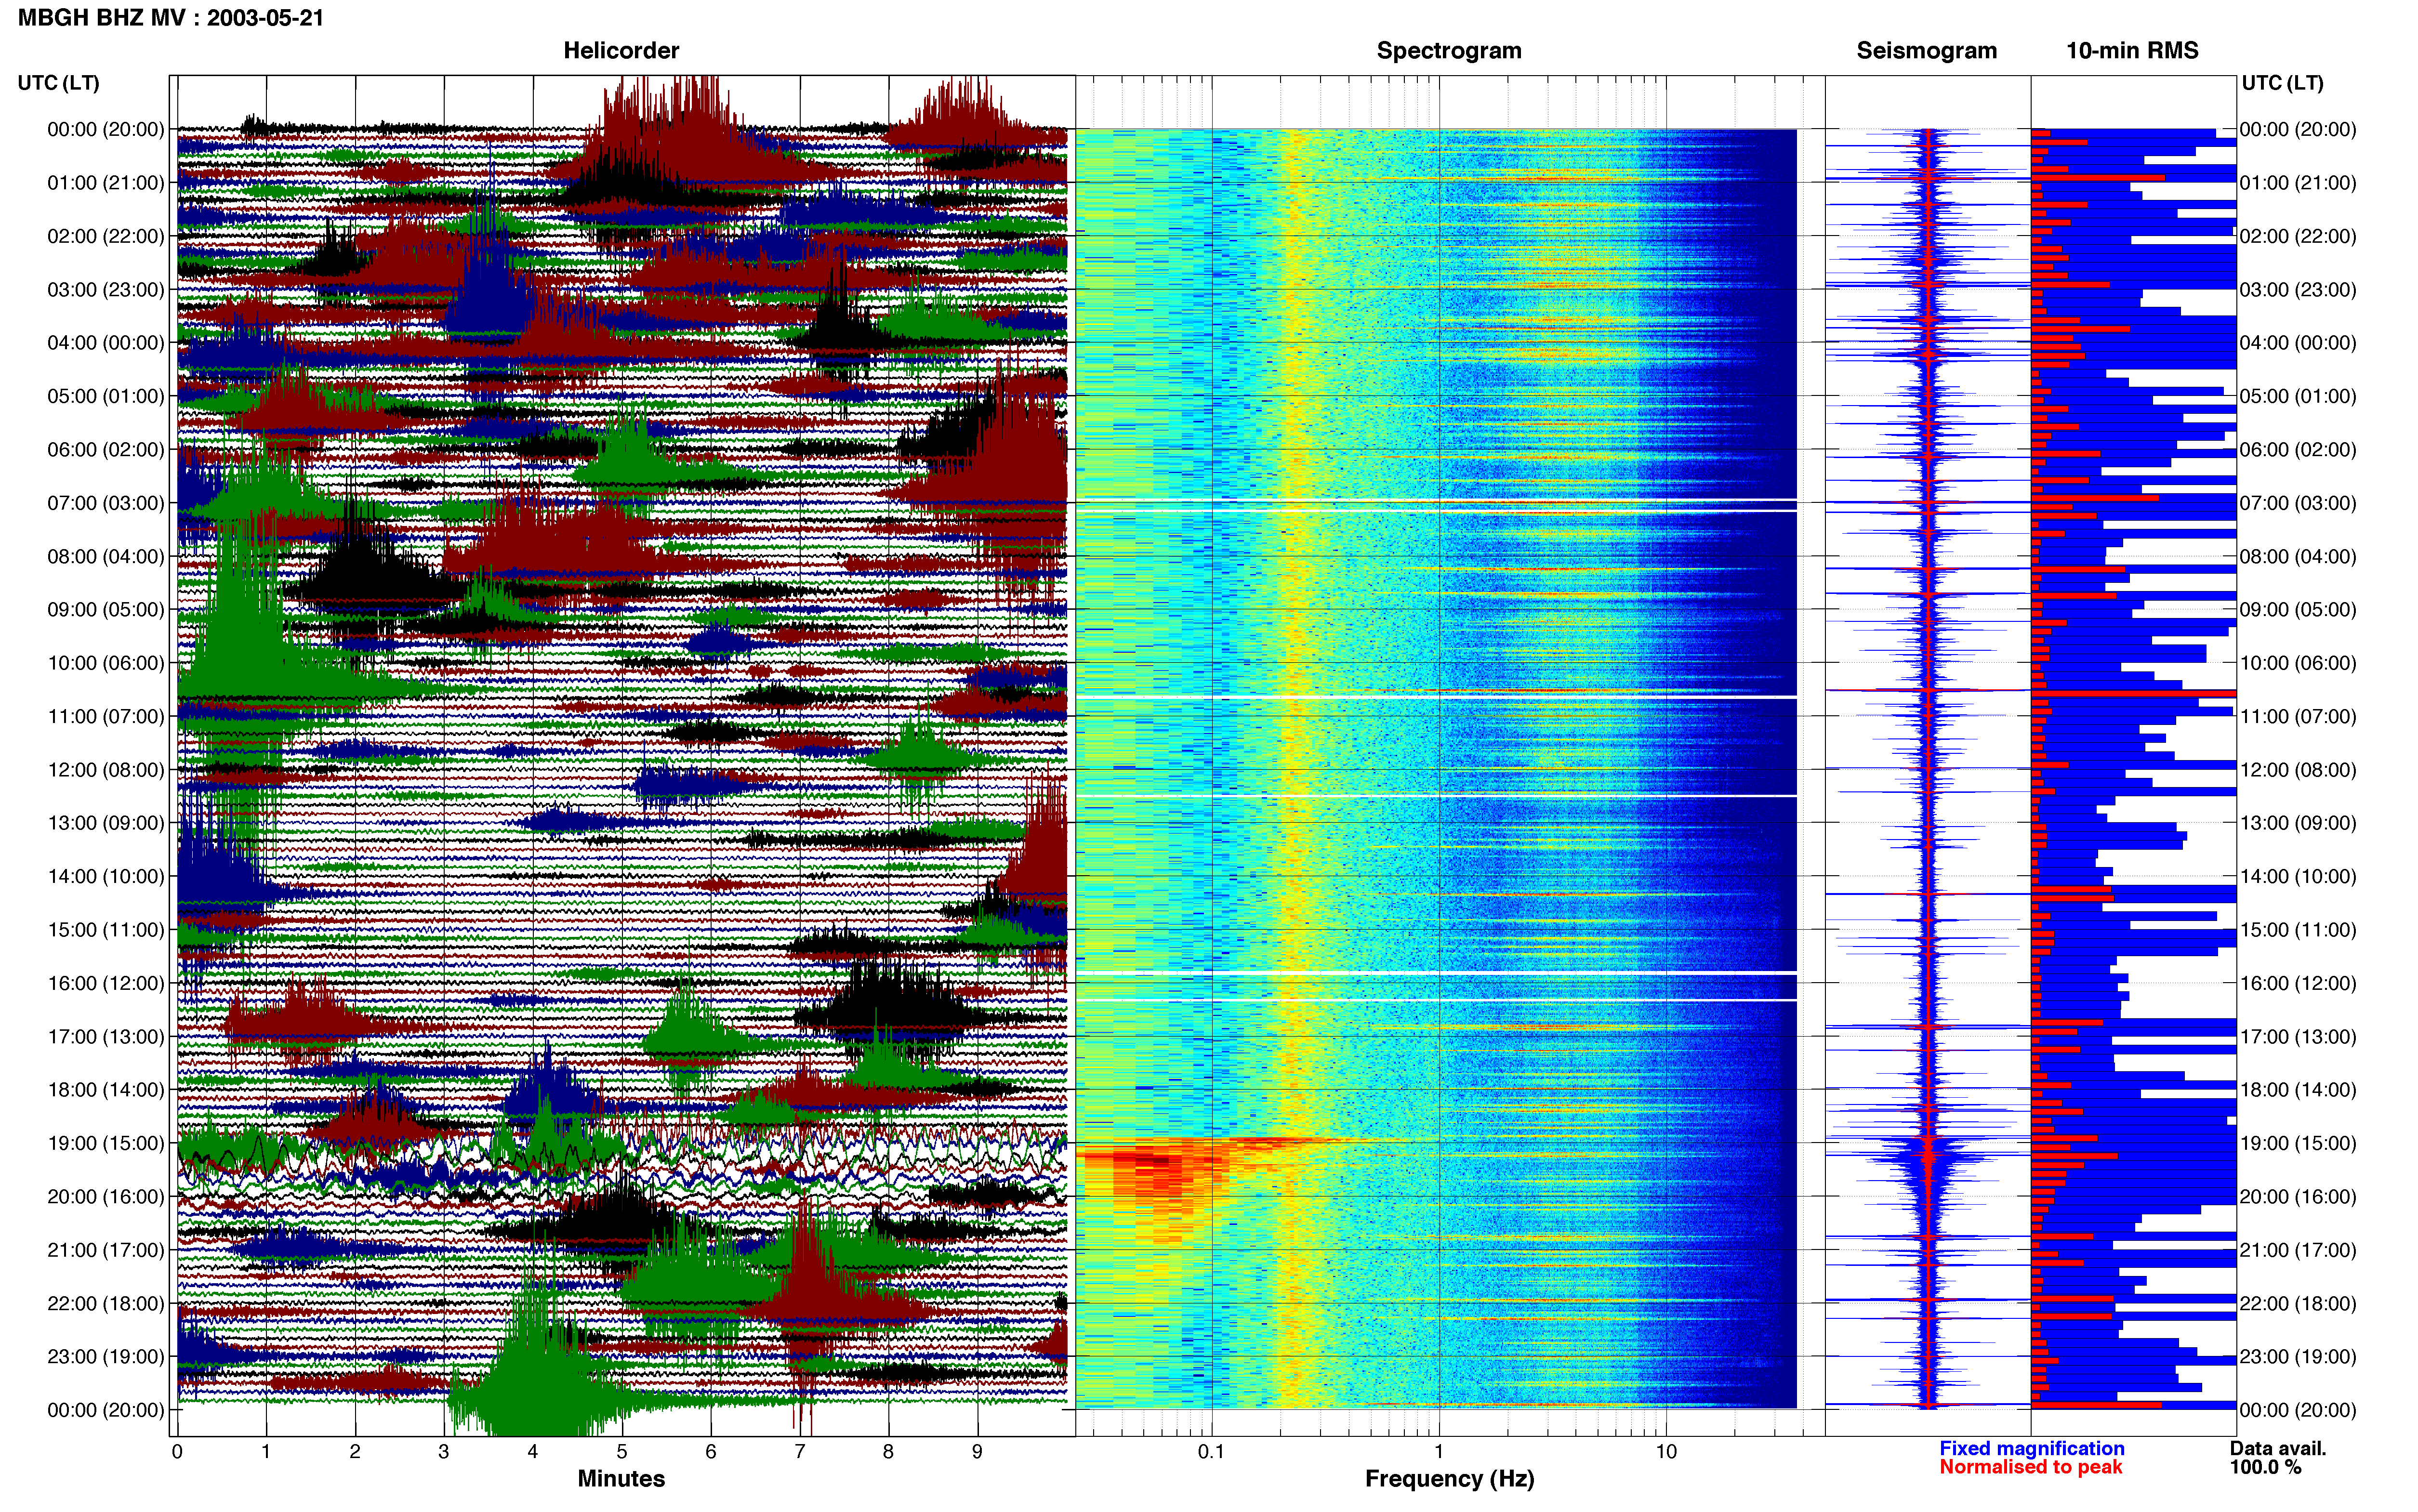Click the left axis label '10:00 (06:00)'
Screen dimensions: 2418x1512
pyautogui.click(x=105, y=663)
